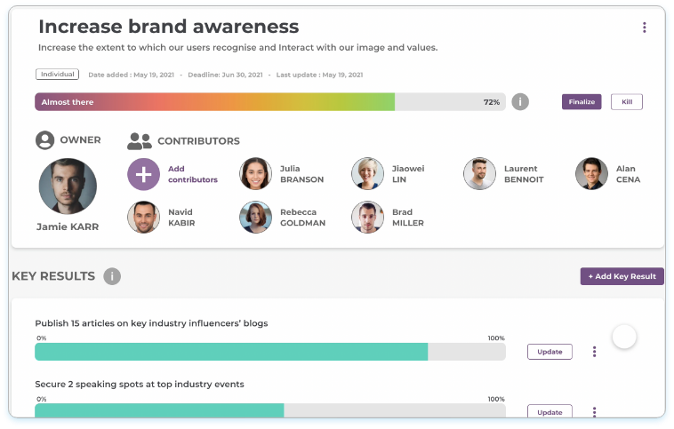The image size is (674, 429).
Task: Click the Contributors group icon
Action: pyautogui.click(x=140, y=140)
